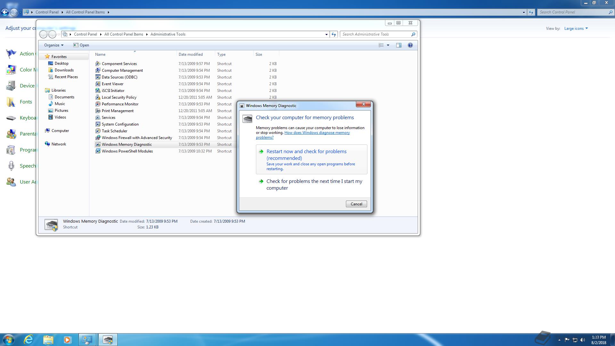
Task: Select the Print Management icon
Action: coord(98,111)
